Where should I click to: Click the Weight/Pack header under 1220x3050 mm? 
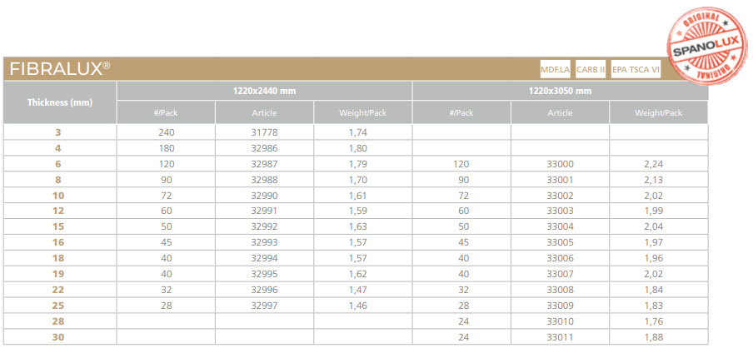(658, 112)
